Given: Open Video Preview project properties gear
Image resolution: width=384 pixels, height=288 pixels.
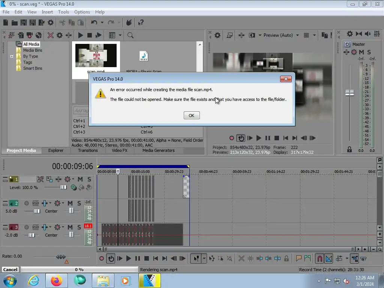Looking at the screenshot, I should click(217, 35).
